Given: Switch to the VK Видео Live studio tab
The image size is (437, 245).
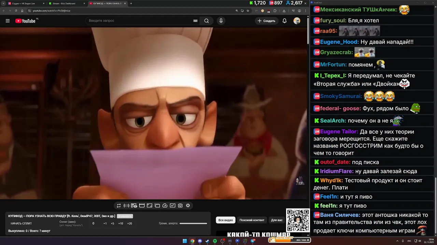Looking at the screenshot, I should [x=26, y=3].
